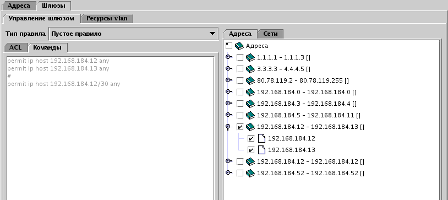Click book icon for 3.3.3.3 - 4.4.4.5
The image size is (448, 200).
click(x=250, y=69)
